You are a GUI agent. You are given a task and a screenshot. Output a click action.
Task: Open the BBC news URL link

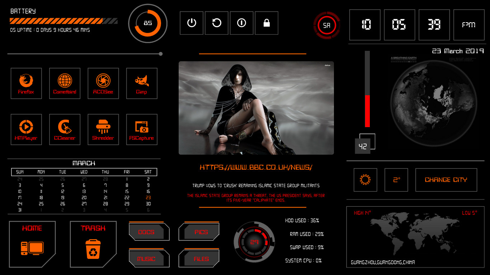coord(256,167)
